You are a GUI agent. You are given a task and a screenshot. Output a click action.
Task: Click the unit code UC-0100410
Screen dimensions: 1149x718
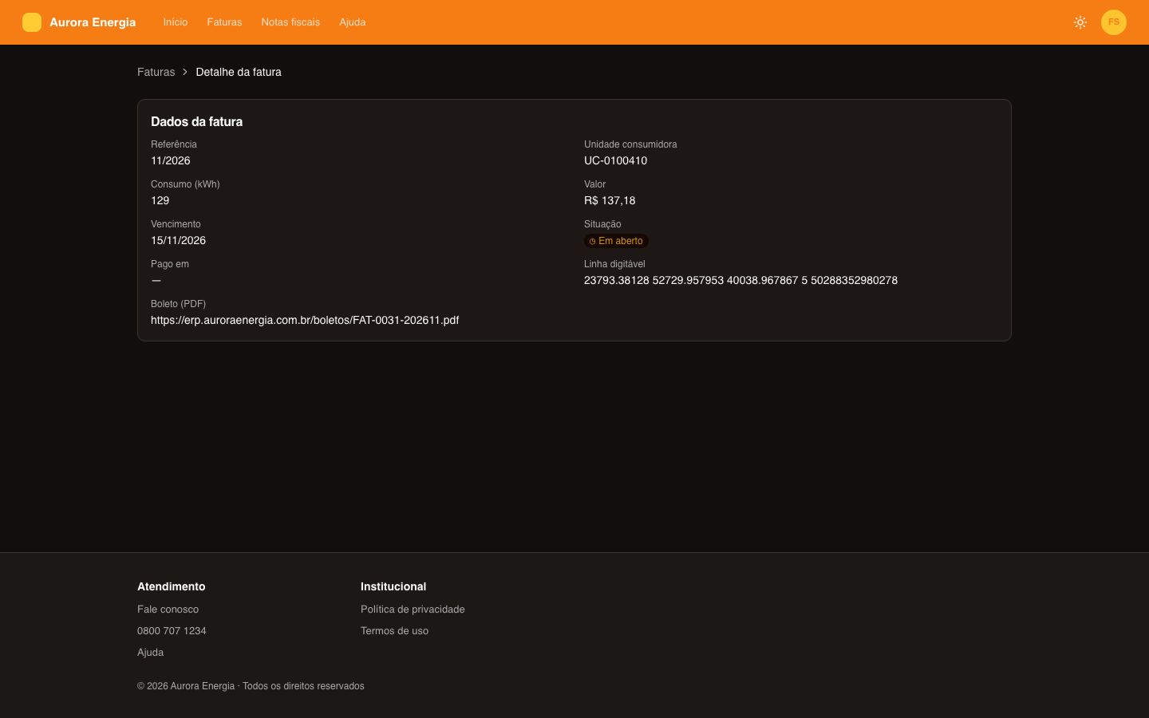tap(615, 160)
